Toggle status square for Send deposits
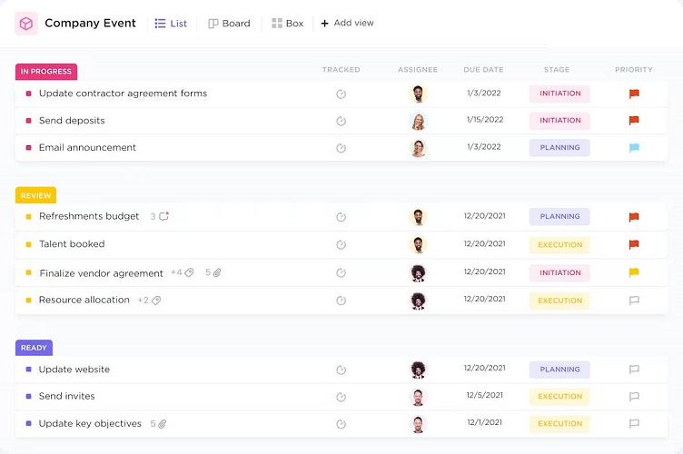This screenshot has width=683, height=454. (29, 121)
